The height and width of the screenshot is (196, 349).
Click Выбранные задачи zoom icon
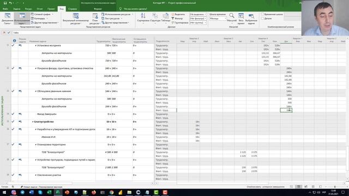[x=251, y=16]
